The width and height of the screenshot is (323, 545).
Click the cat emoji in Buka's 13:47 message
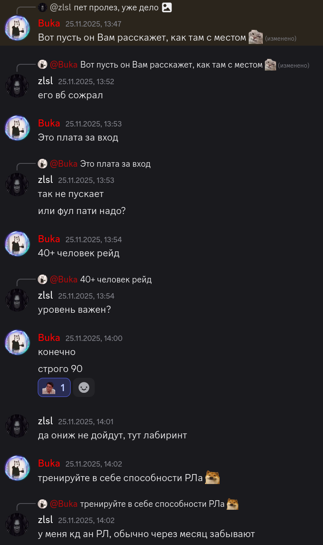tap(256, 37)
